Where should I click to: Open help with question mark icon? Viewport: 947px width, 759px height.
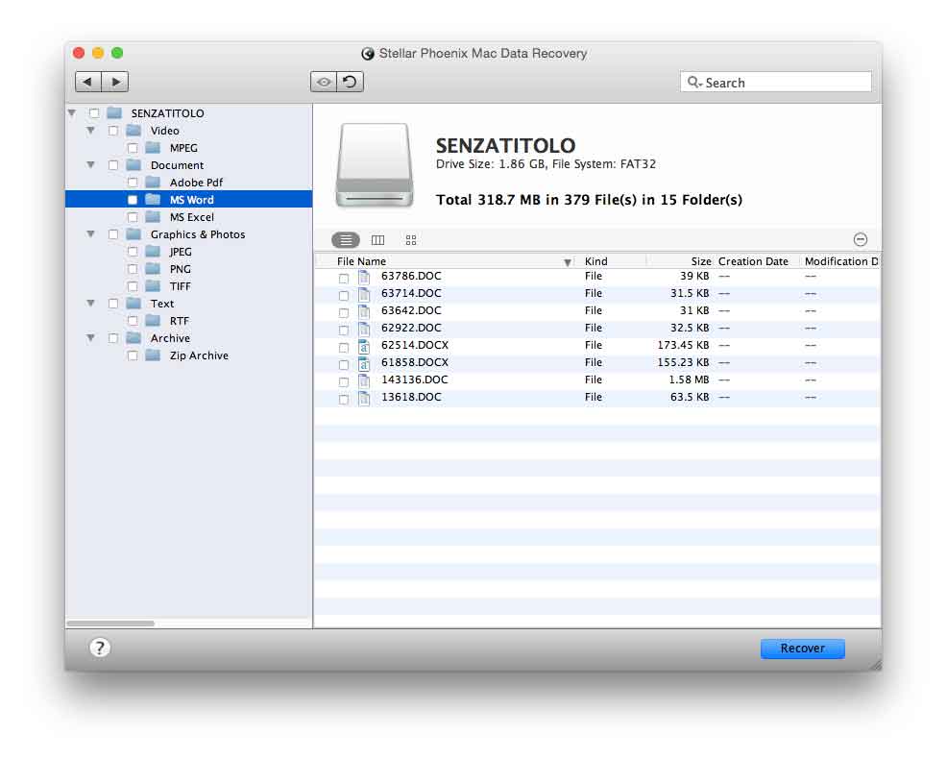click(100, 648)
